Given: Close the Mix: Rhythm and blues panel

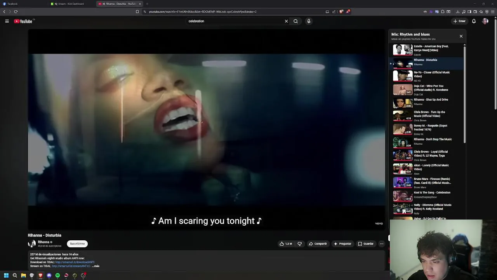Looking at the screenshot, I should (461, 36).
